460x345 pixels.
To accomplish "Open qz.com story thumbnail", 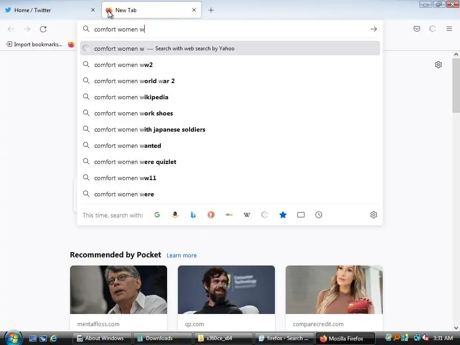I will point(226,290).
